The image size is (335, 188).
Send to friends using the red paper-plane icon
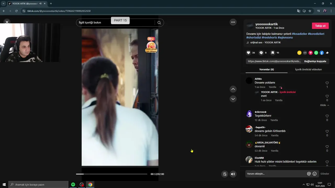point(311,53)
